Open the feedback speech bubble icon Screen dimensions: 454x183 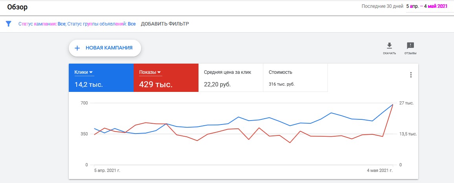coord(410,46)
